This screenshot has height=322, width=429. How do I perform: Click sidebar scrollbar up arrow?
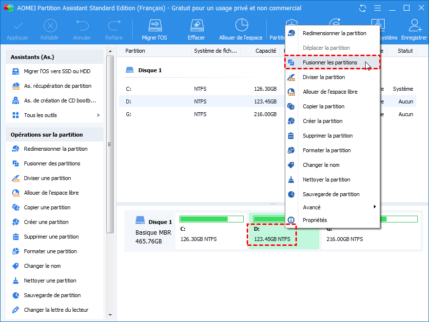[110, 51]
